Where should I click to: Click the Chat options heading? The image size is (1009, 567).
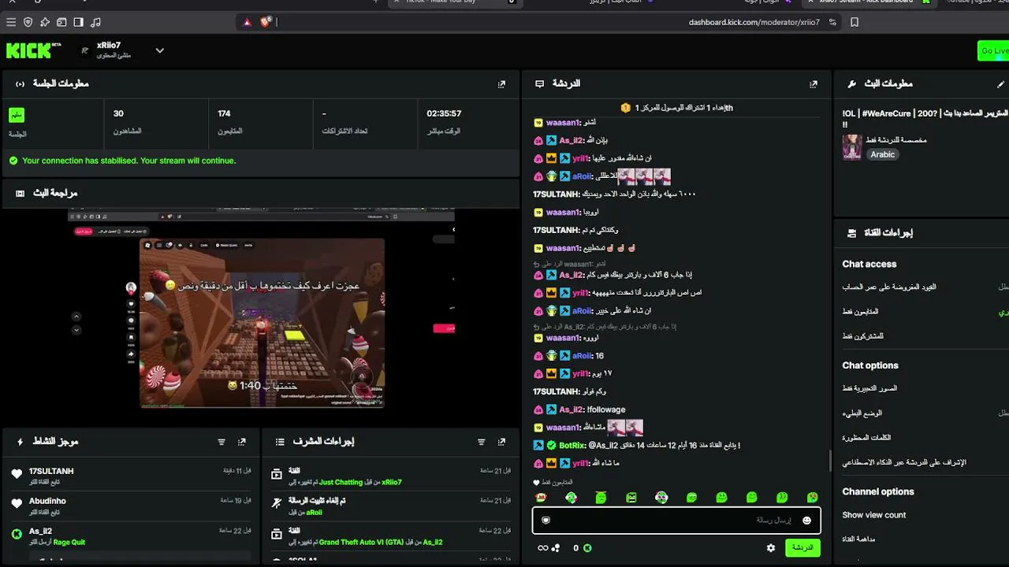coord(870,365)
